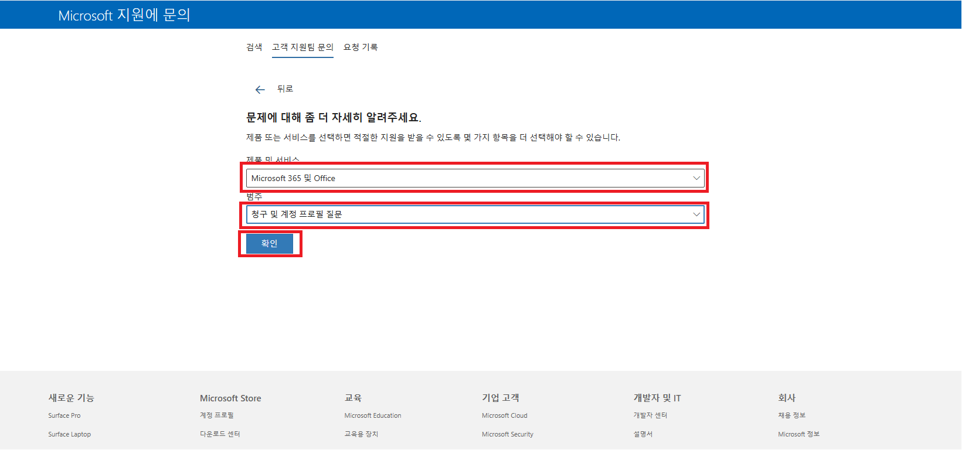
Task: Open the 검색 tab
Action: (254, 47)
